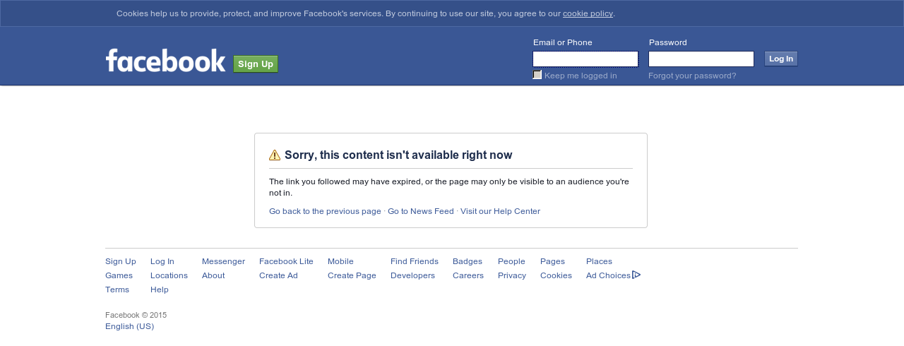904x346 pixels.
Task: Open the Privacy footer link
Action: [512, 275]
